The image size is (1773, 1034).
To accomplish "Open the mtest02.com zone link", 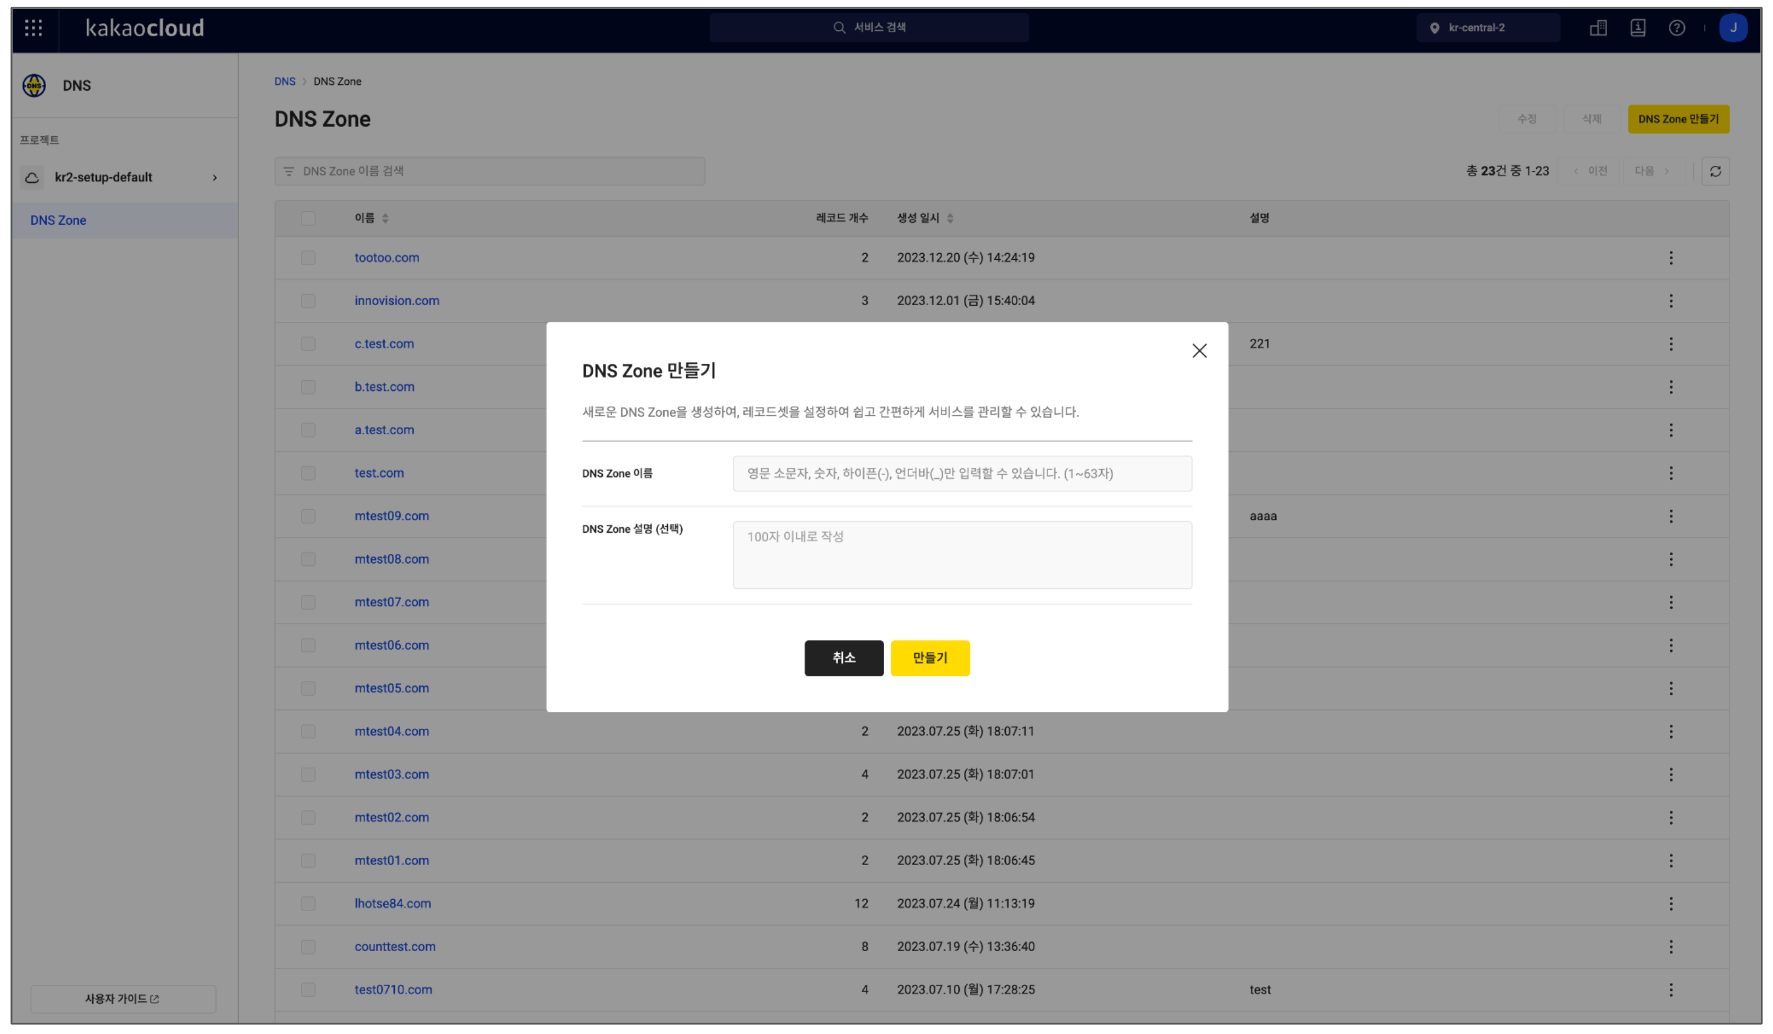I will pos(392,817).
